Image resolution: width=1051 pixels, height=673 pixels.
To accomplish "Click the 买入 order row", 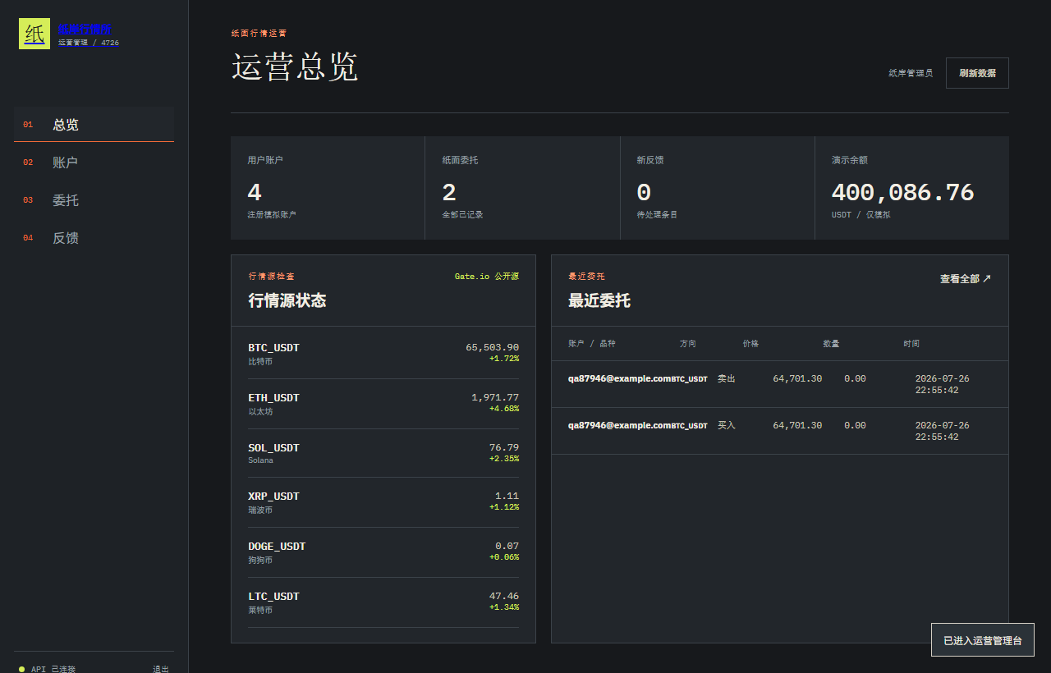I will [779, 431].
